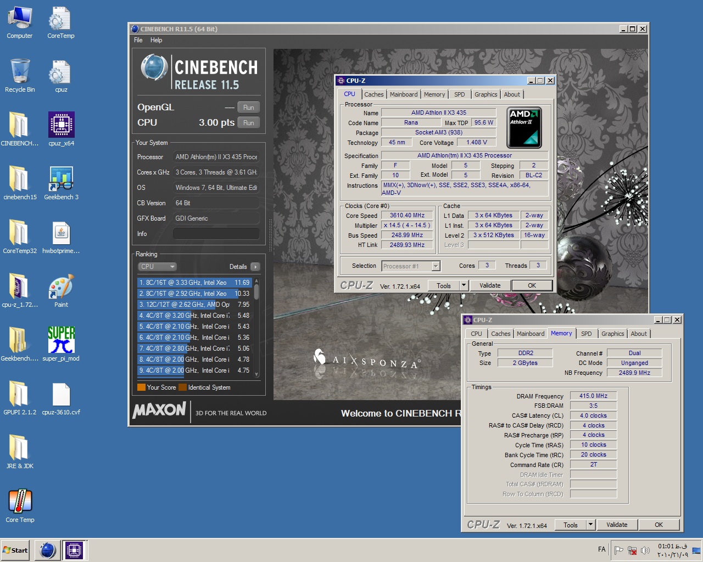Open the CINEBENCH folder on desktop

coord(20,130)
